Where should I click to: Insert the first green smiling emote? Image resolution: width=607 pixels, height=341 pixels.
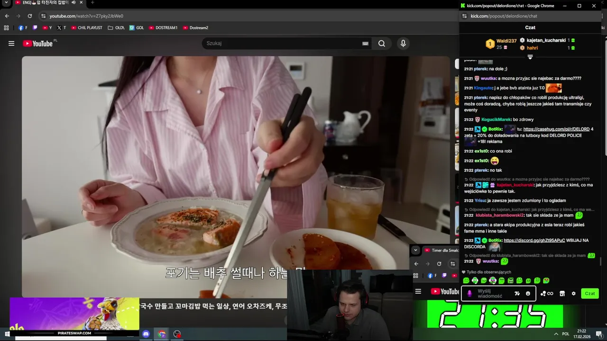(x=466, y=281)
